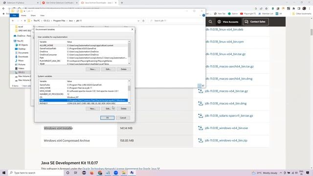Screen dimensions: 313x176
Task: Select the NUMBER_OF_PROCESSORS system variable row
Action: coord(83,94)
